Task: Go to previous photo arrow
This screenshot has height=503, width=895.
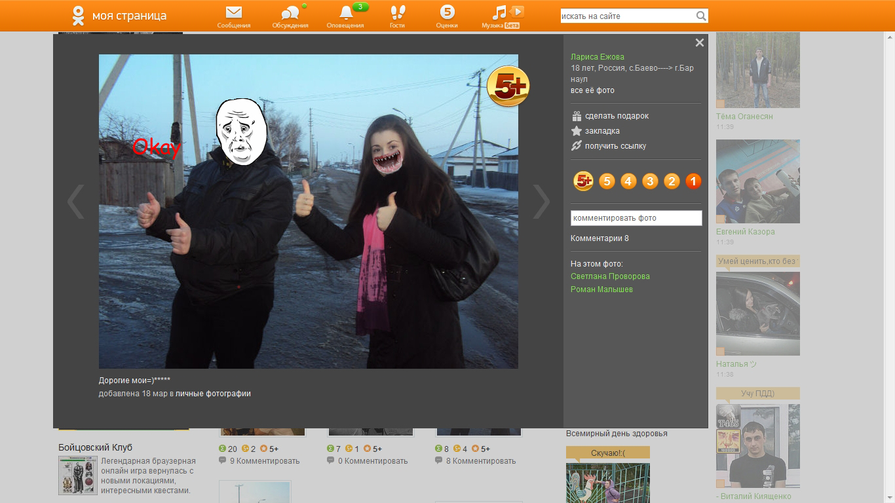Action: pos(76,201)
